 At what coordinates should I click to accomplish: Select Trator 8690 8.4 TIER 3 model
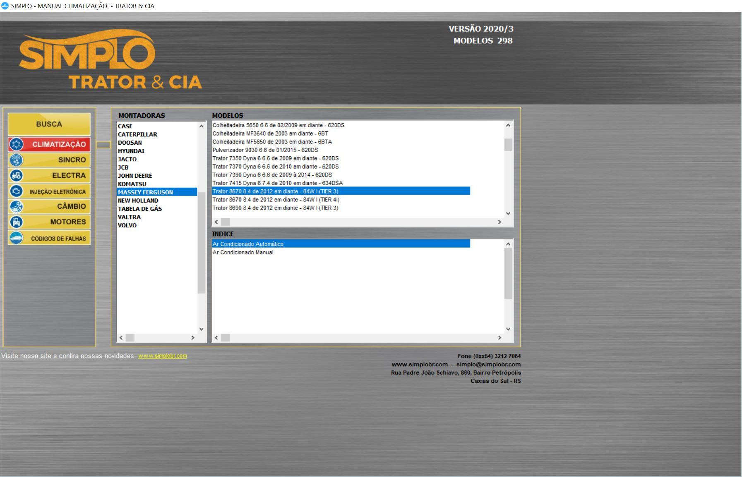[x=275, y=208]
